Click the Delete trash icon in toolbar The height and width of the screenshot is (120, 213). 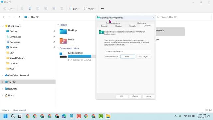coord(62,8)
